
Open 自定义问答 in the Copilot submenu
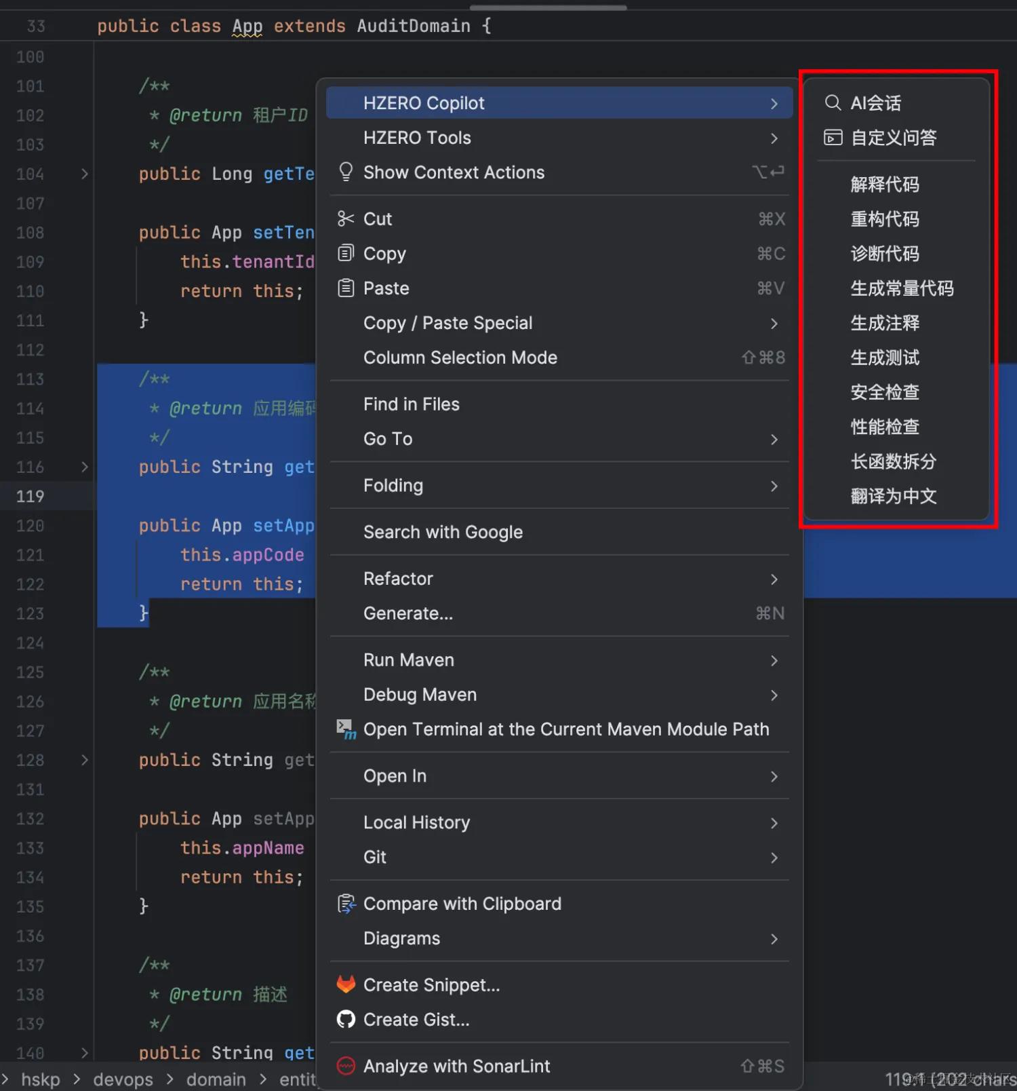coord(896,138)
